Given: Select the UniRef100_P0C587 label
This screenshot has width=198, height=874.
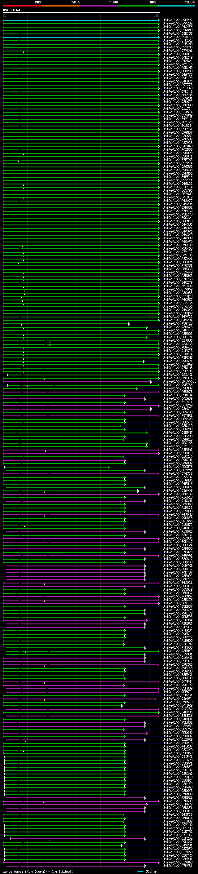Looking at the screenshot, I should coord(177,140).
